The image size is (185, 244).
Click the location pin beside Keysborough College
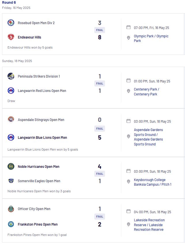tap(129, 181)
